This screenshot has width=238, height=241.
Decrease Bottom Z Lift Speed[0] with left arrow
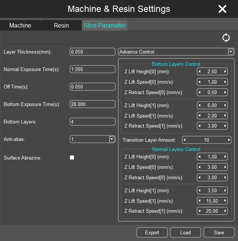(200, 82)
